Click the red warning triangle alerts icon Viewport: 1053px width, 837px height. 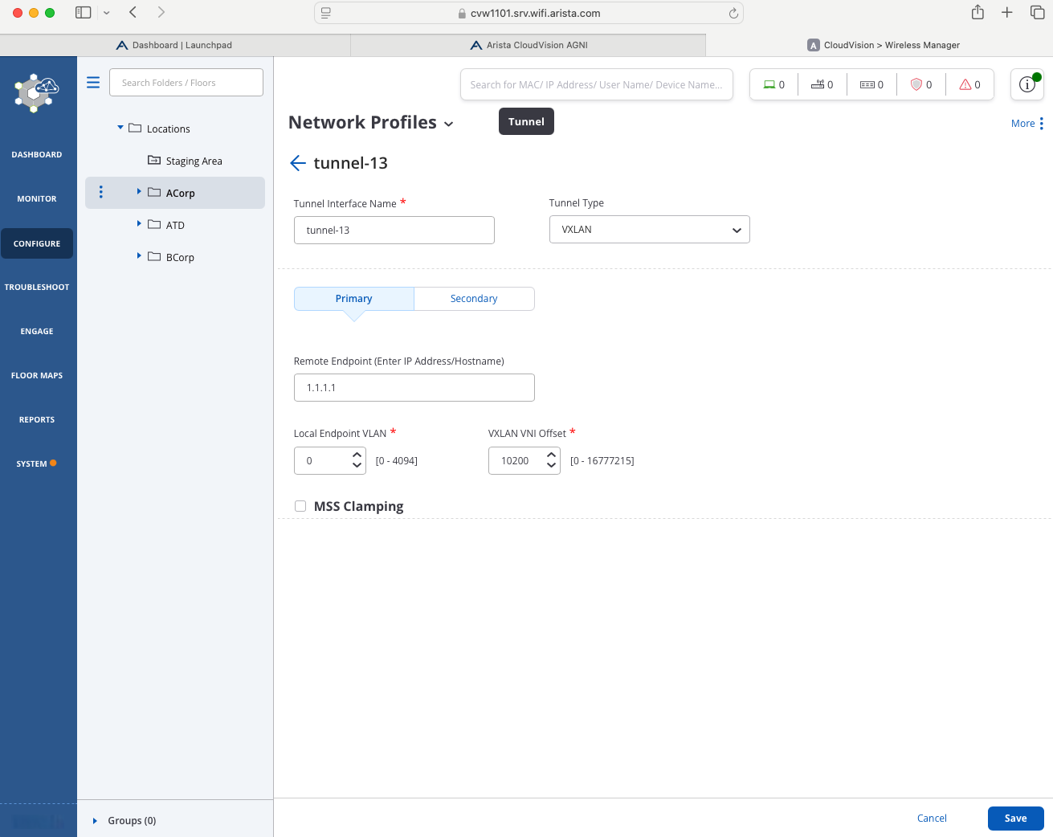point(965,84)
